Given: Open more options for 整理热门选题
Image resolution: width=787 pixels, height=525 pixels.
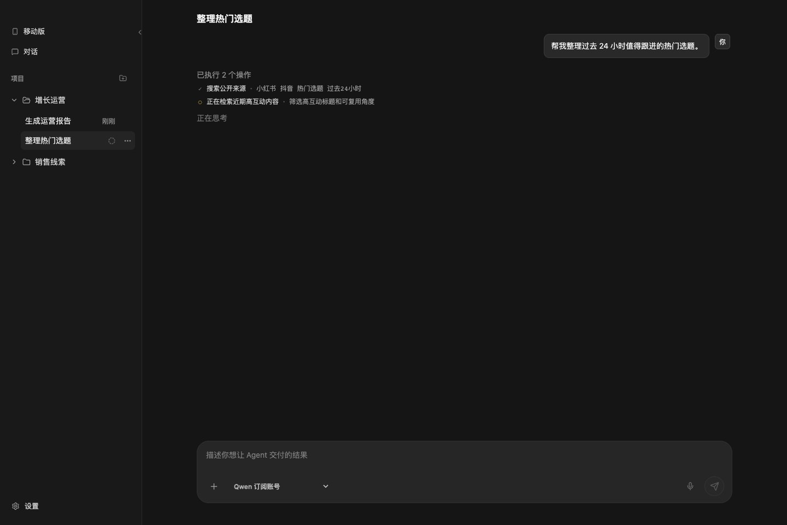Looking at the screenshot, I should [127, 141].
